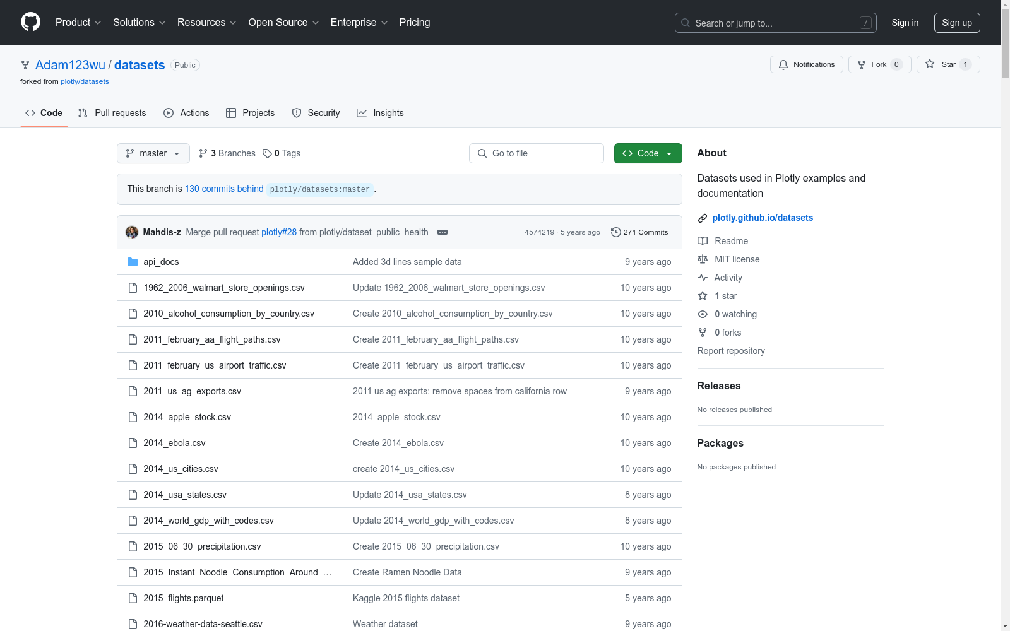
Task: Click the api_docs folder icon
Action: 133,262
